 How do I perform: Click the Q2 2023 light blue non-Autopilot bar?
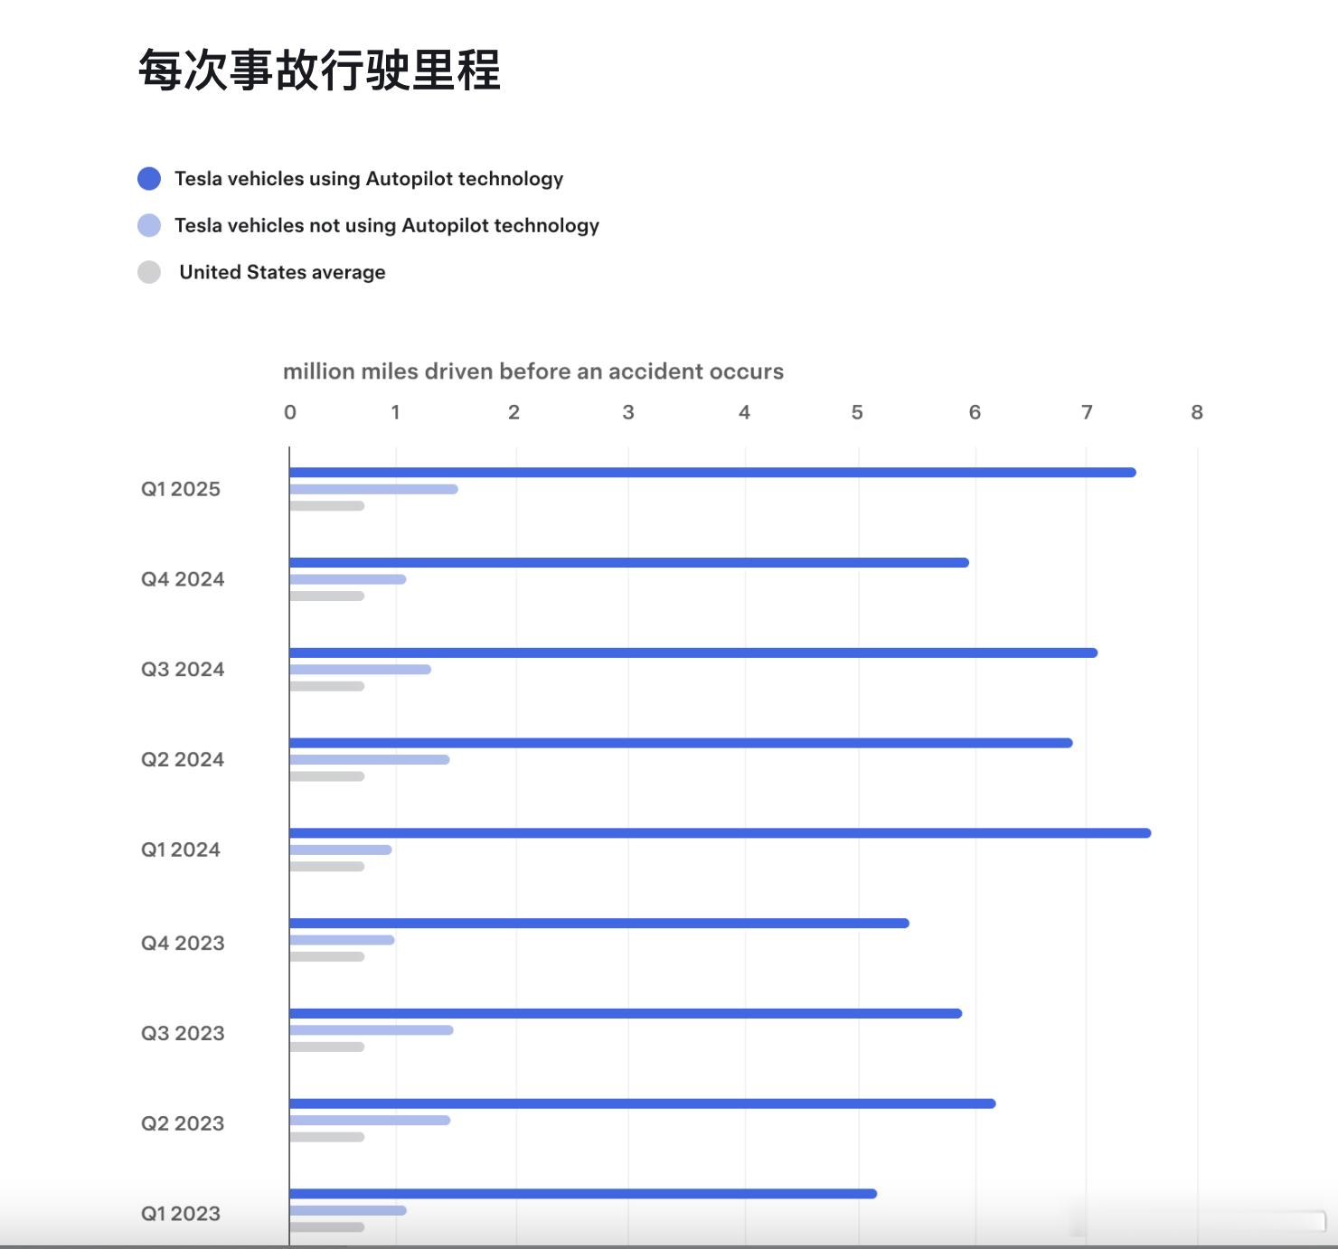pos(370,1120)
